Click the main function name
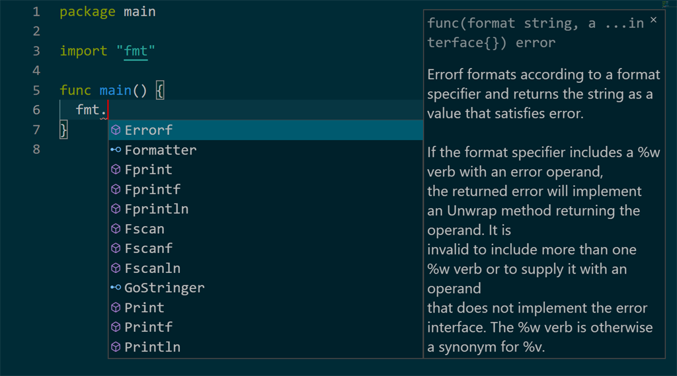The height and width of the screenshot is (376, 677). click(x=115, y=91)
